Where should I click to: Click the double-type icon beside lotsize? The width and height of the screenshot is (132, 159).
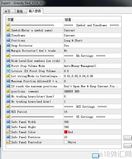[x=8, y=71]
